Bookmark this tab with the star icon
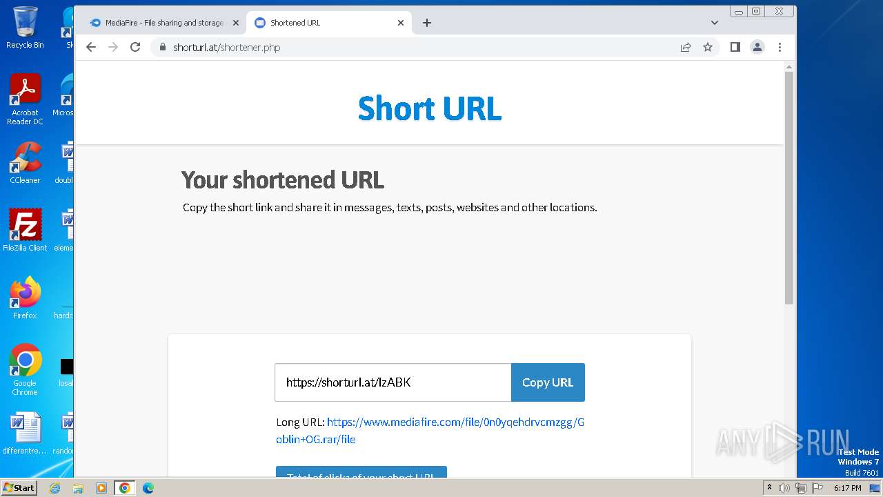Image resolution: width=883 pixels, height=497 pixels. point(708,47)
